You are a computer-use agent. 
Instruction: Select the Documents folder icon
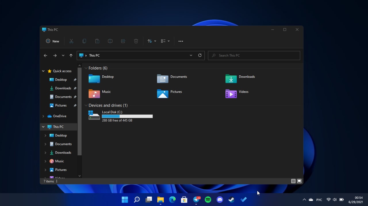162,79
